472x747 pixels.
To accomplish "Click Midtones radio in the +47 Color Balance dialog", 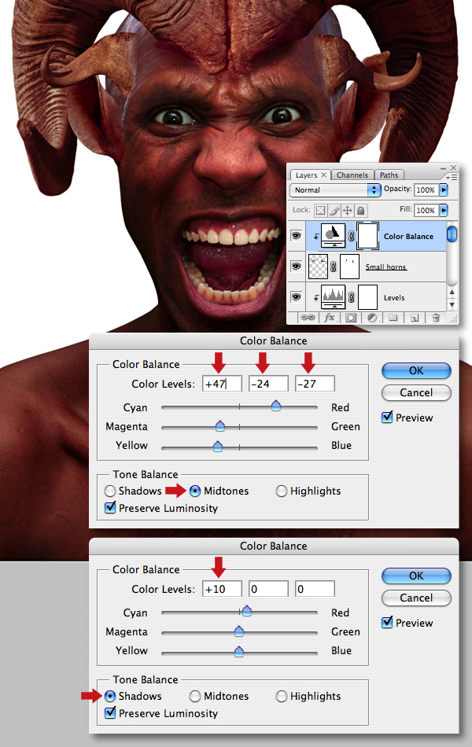I will 195,491.
